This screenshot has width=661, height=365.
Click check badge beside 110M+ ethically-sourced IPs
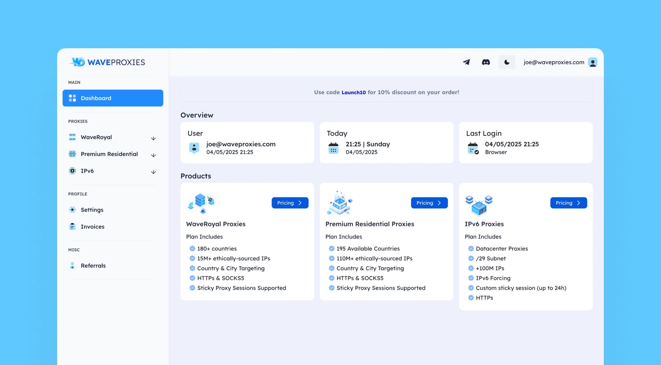pos(332,258)
